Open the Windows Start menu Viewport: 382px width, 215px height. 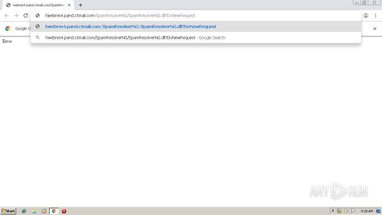pyautogui.click(x=8, y=211)
